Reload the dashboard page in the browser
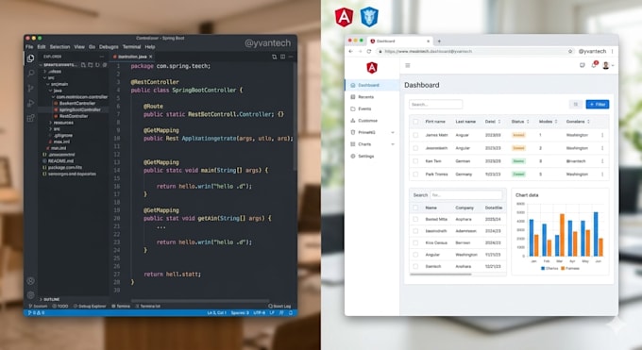The width and height of the screenshot is (642, 350). point(369,51)
